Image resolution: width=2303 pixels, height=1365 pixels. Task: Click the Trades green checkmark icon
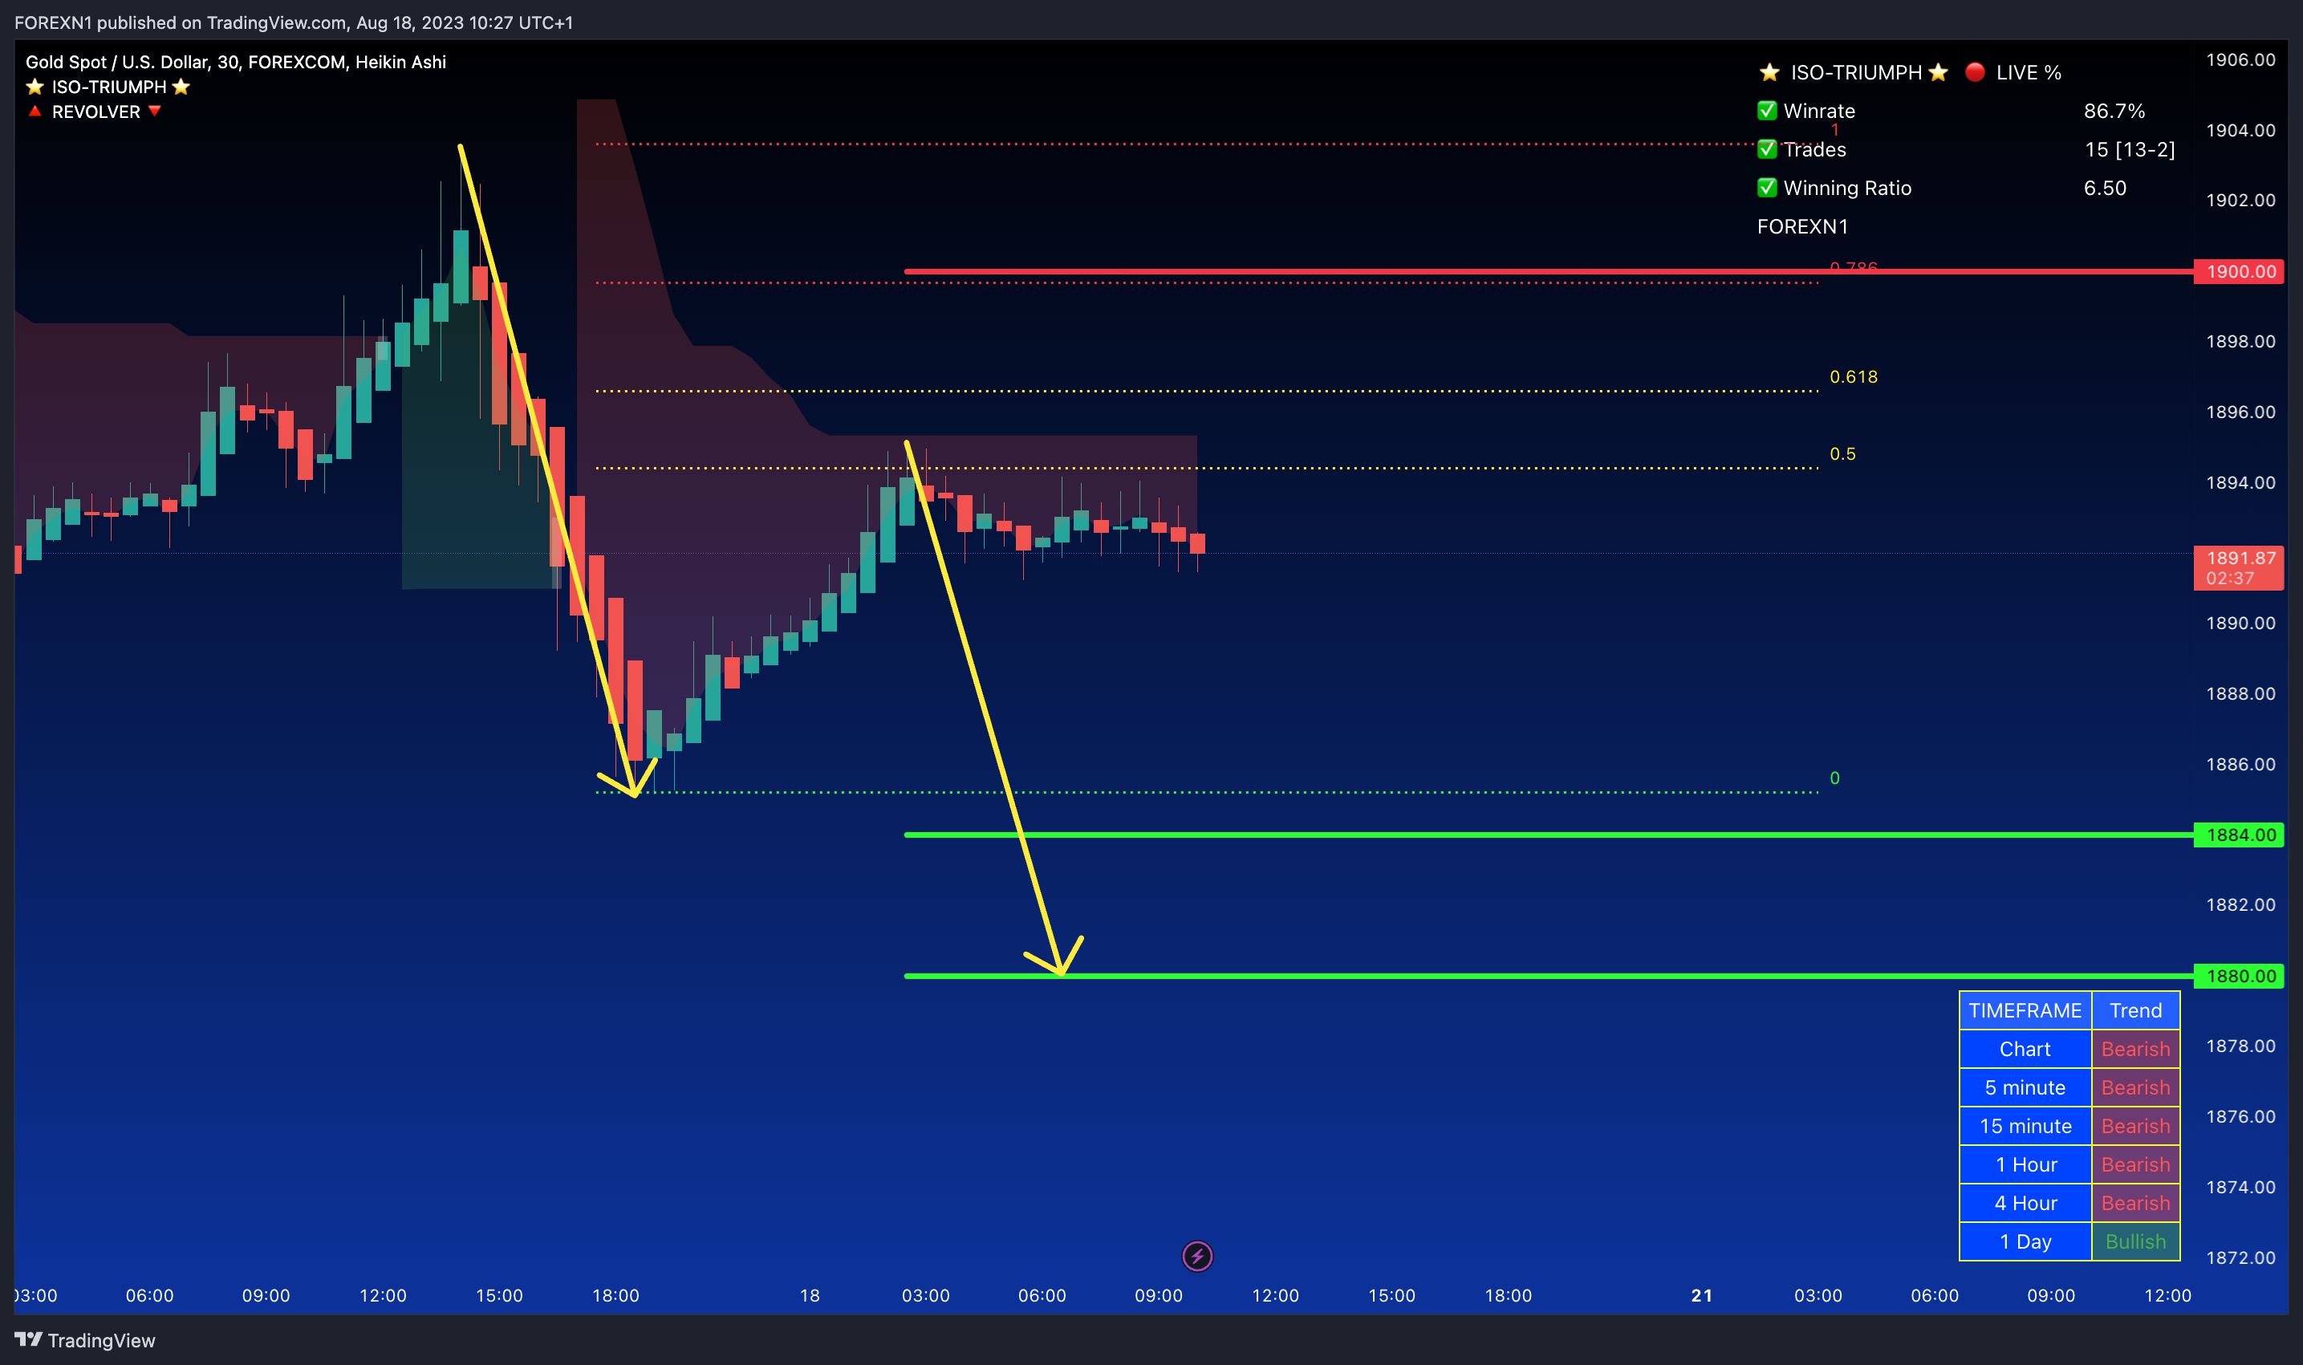coord(1767,149)
